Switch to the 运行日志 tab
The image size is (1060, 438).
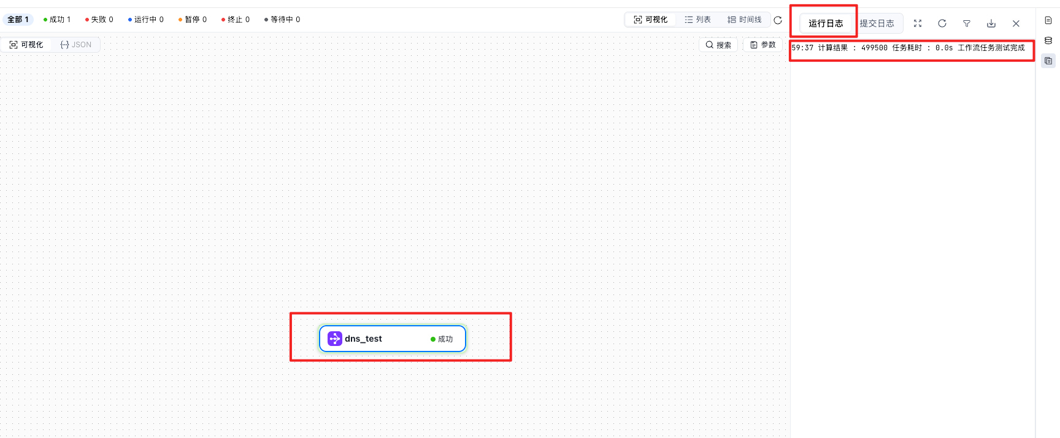[x=826, y=23]
